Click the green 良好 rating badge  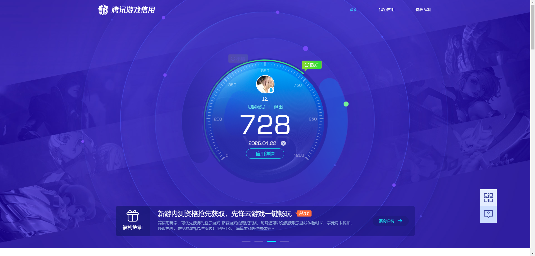tap(312, 65)
